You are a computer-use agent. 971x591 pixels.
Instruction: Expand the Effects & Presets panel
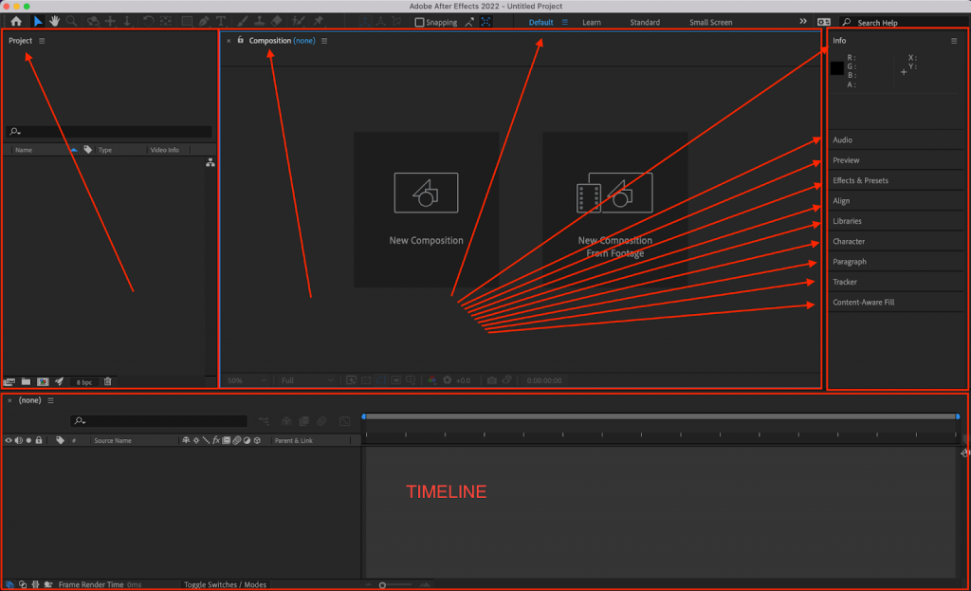pyautogui.click(x=860, y=180)
